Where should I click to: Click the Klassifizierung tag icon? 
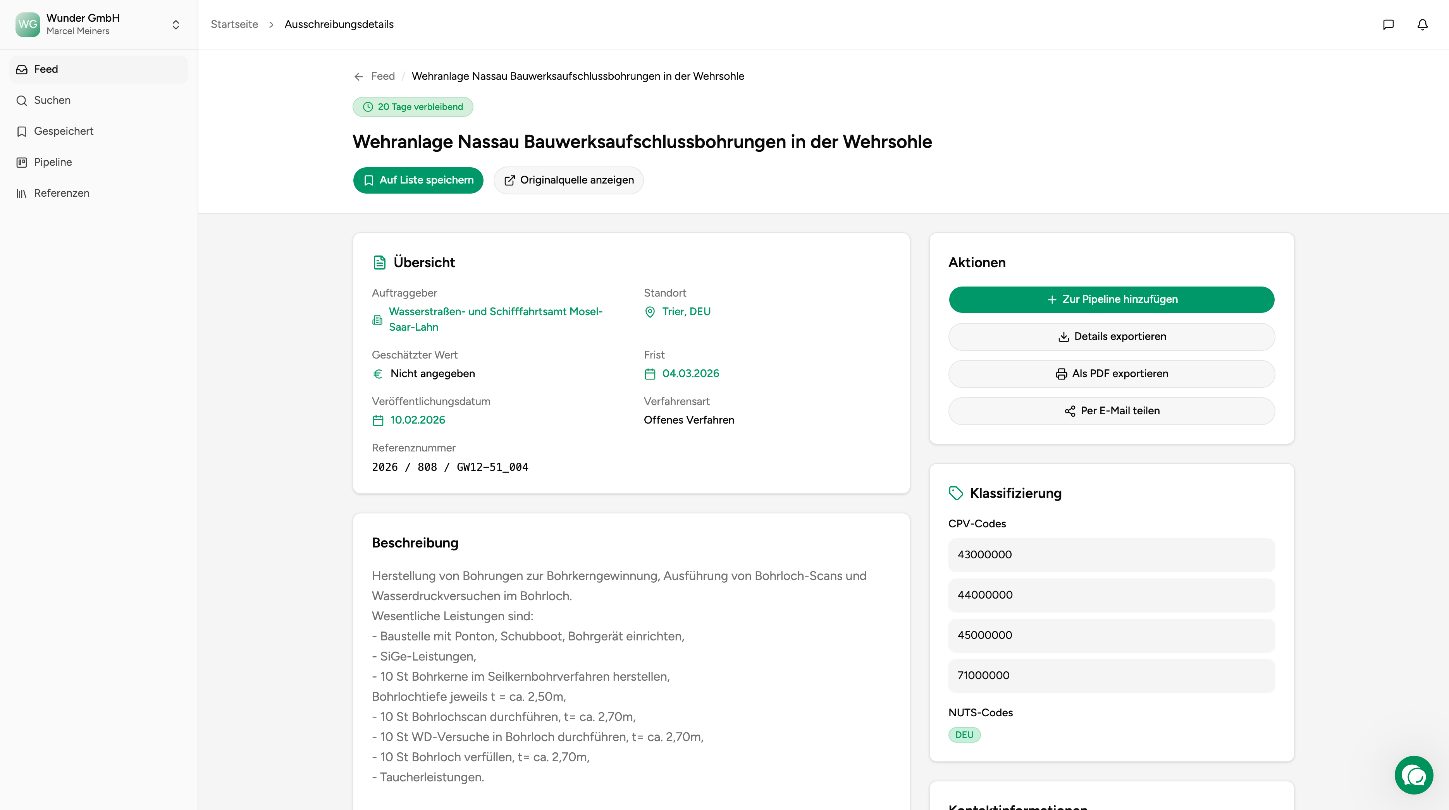pyautogui.click(x=956, y=493)
